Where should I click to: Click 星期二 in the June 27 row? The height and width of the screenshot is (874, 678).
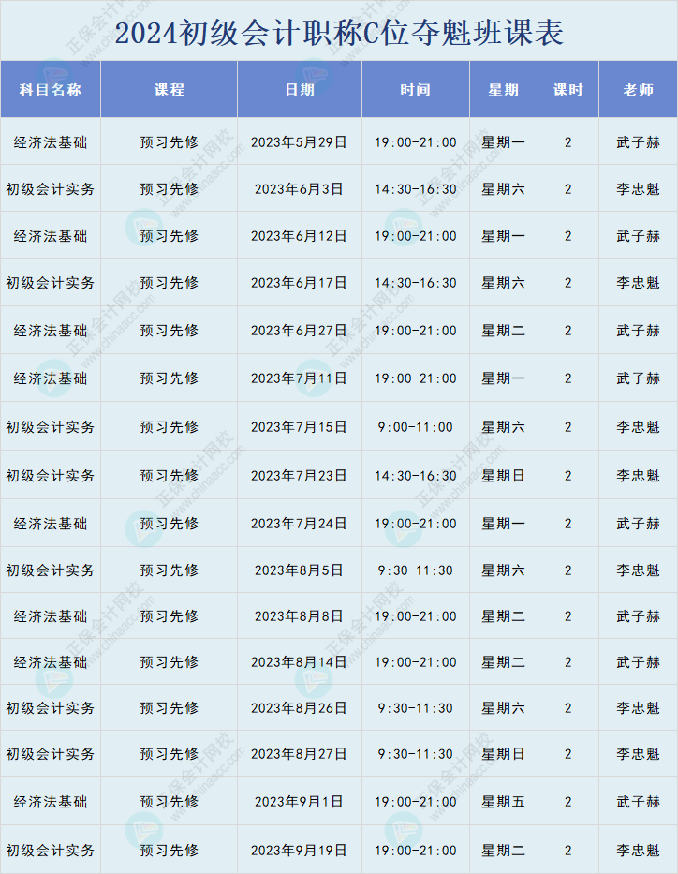tap(503, 331)
